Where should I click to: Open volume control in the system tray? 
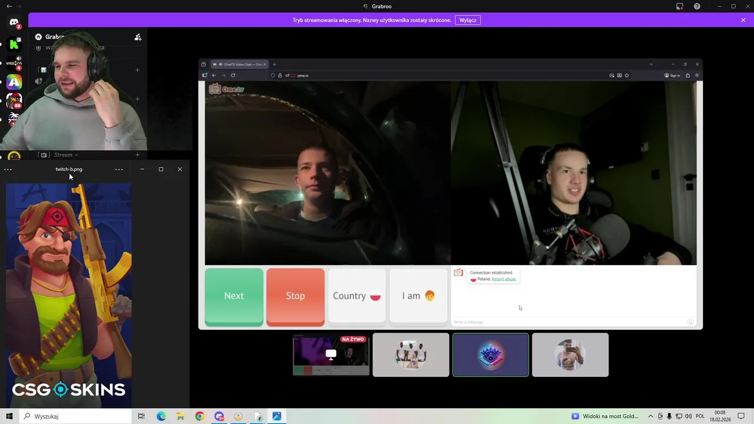688,416
